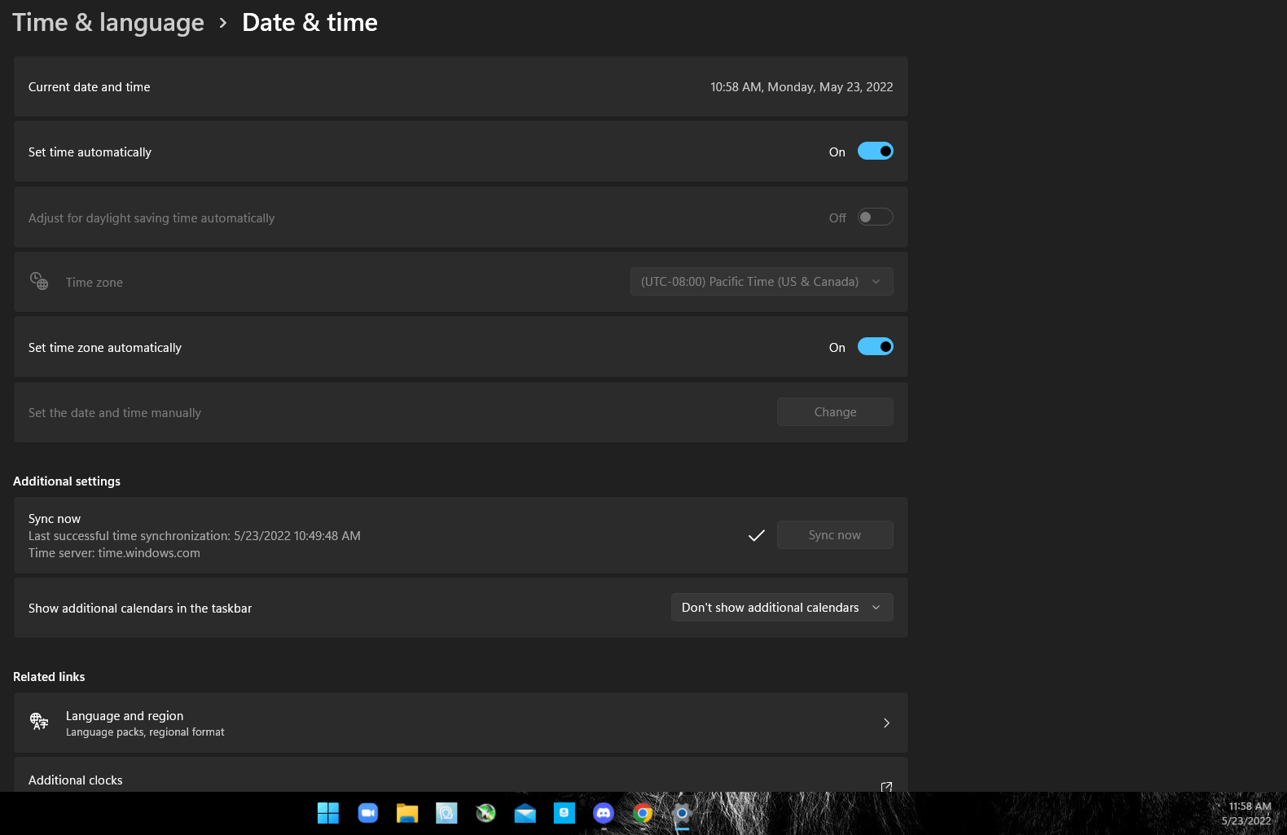The image size is (1287, 835).
Task: Click Last successful time synchronization text
Action: pyautogui.click(x=195, y=536)
